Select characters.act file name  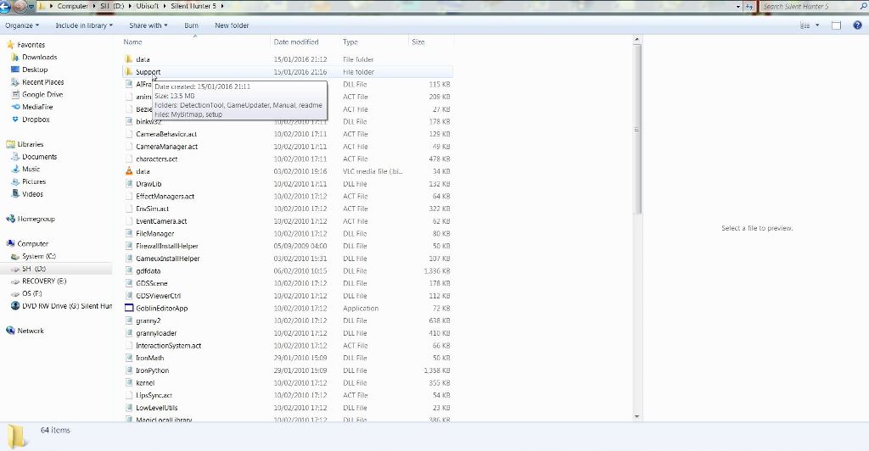(157, 159)
